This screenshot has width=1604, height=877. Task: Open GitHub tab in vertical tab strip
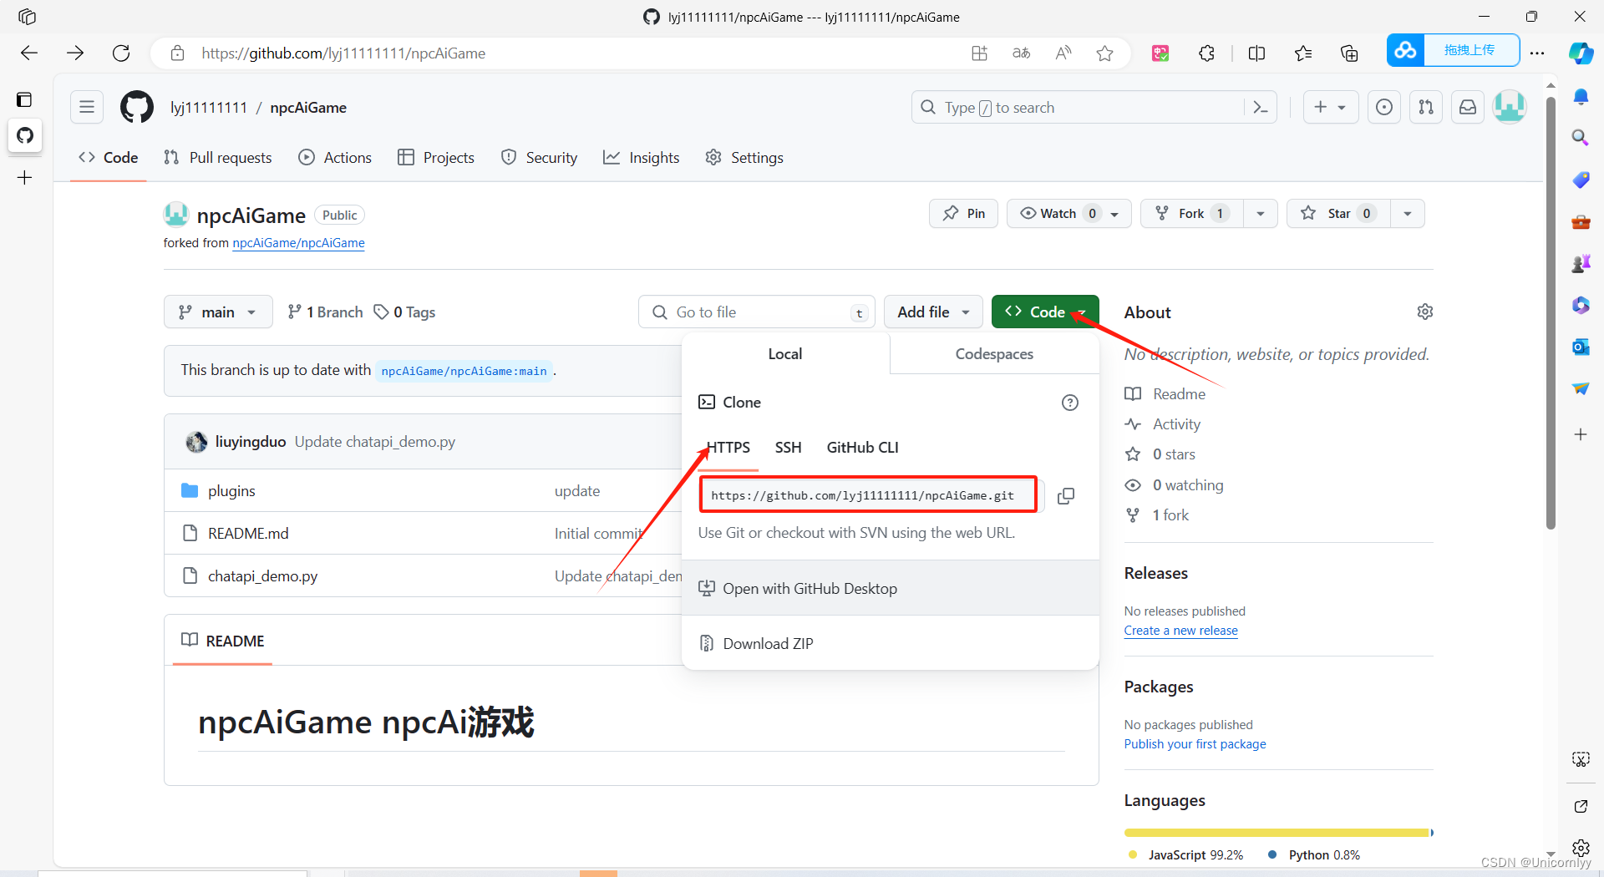[x=25, y=135]
